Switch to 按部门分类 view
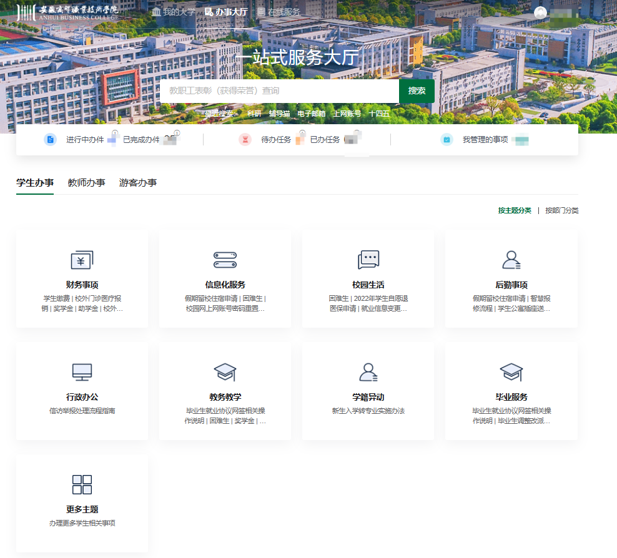Viewport: 617px width, 558px height. pyautogui.click(x=561, y=210)
